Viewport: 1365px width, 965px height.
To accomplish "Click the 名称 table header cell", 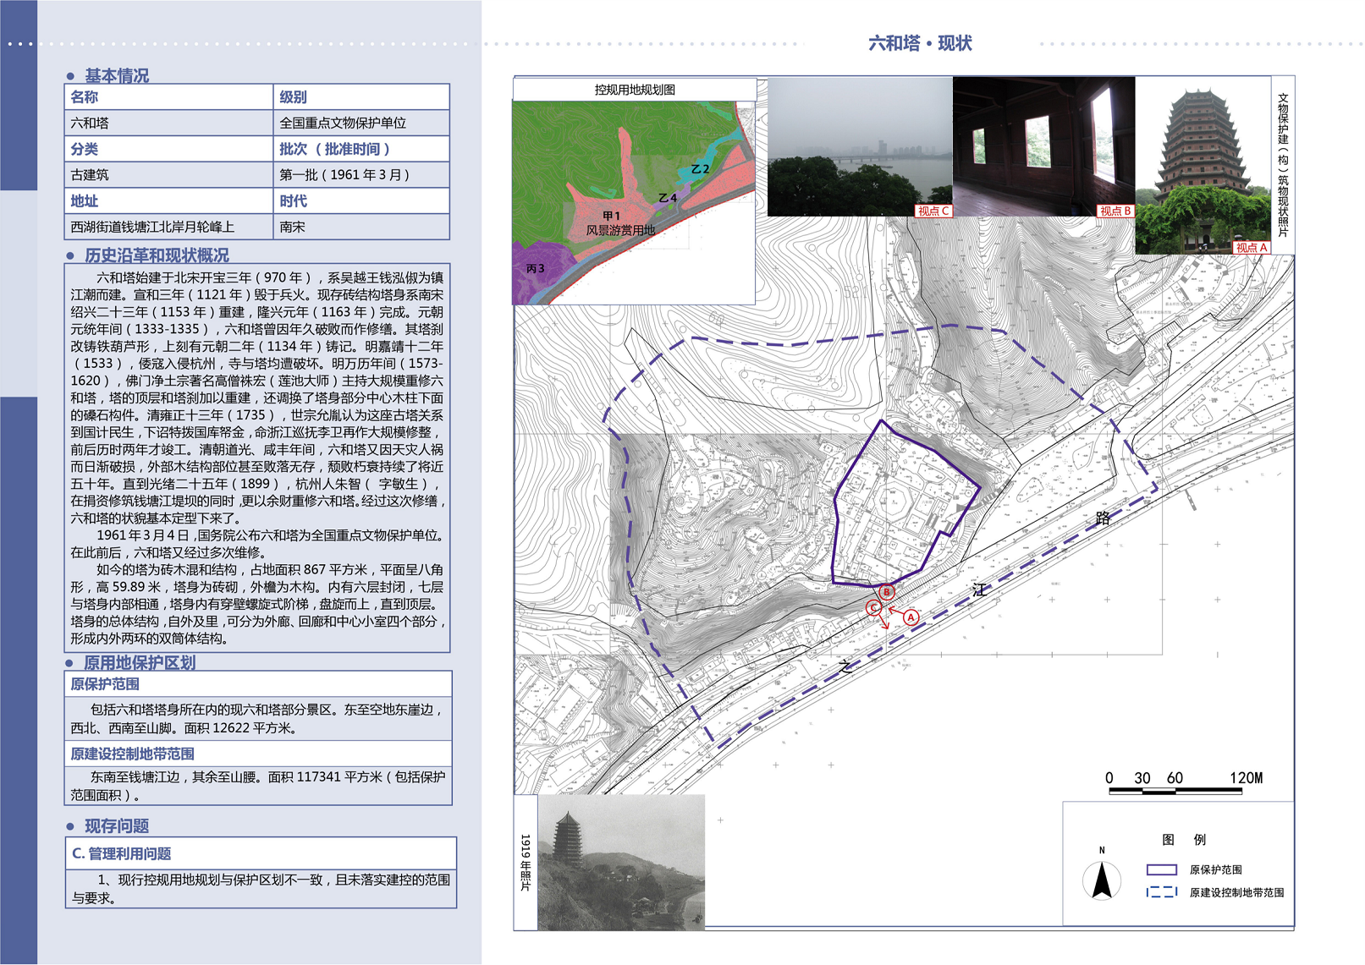I will coord(169,97).
